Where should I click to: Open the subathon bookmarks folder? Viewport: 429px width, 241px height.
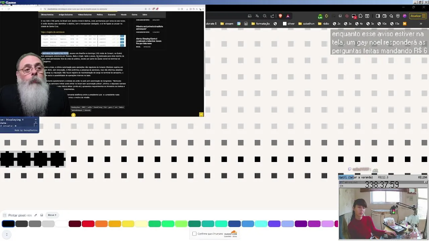point(306,24)
